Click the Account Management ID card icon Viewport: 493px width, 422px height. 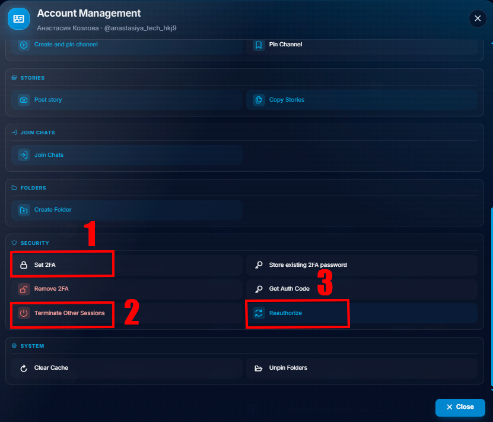18,19
